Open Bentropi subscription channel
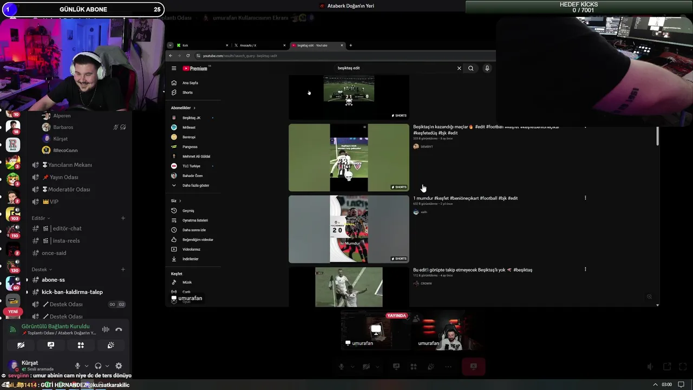693x390 pixels. point(189,137)
